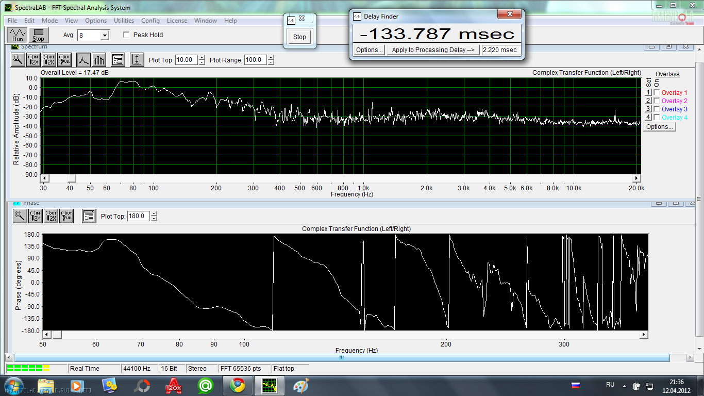Click the Phase Plot Top input field
This screenshot has height=396, width=704.
(x=138, y=216)
